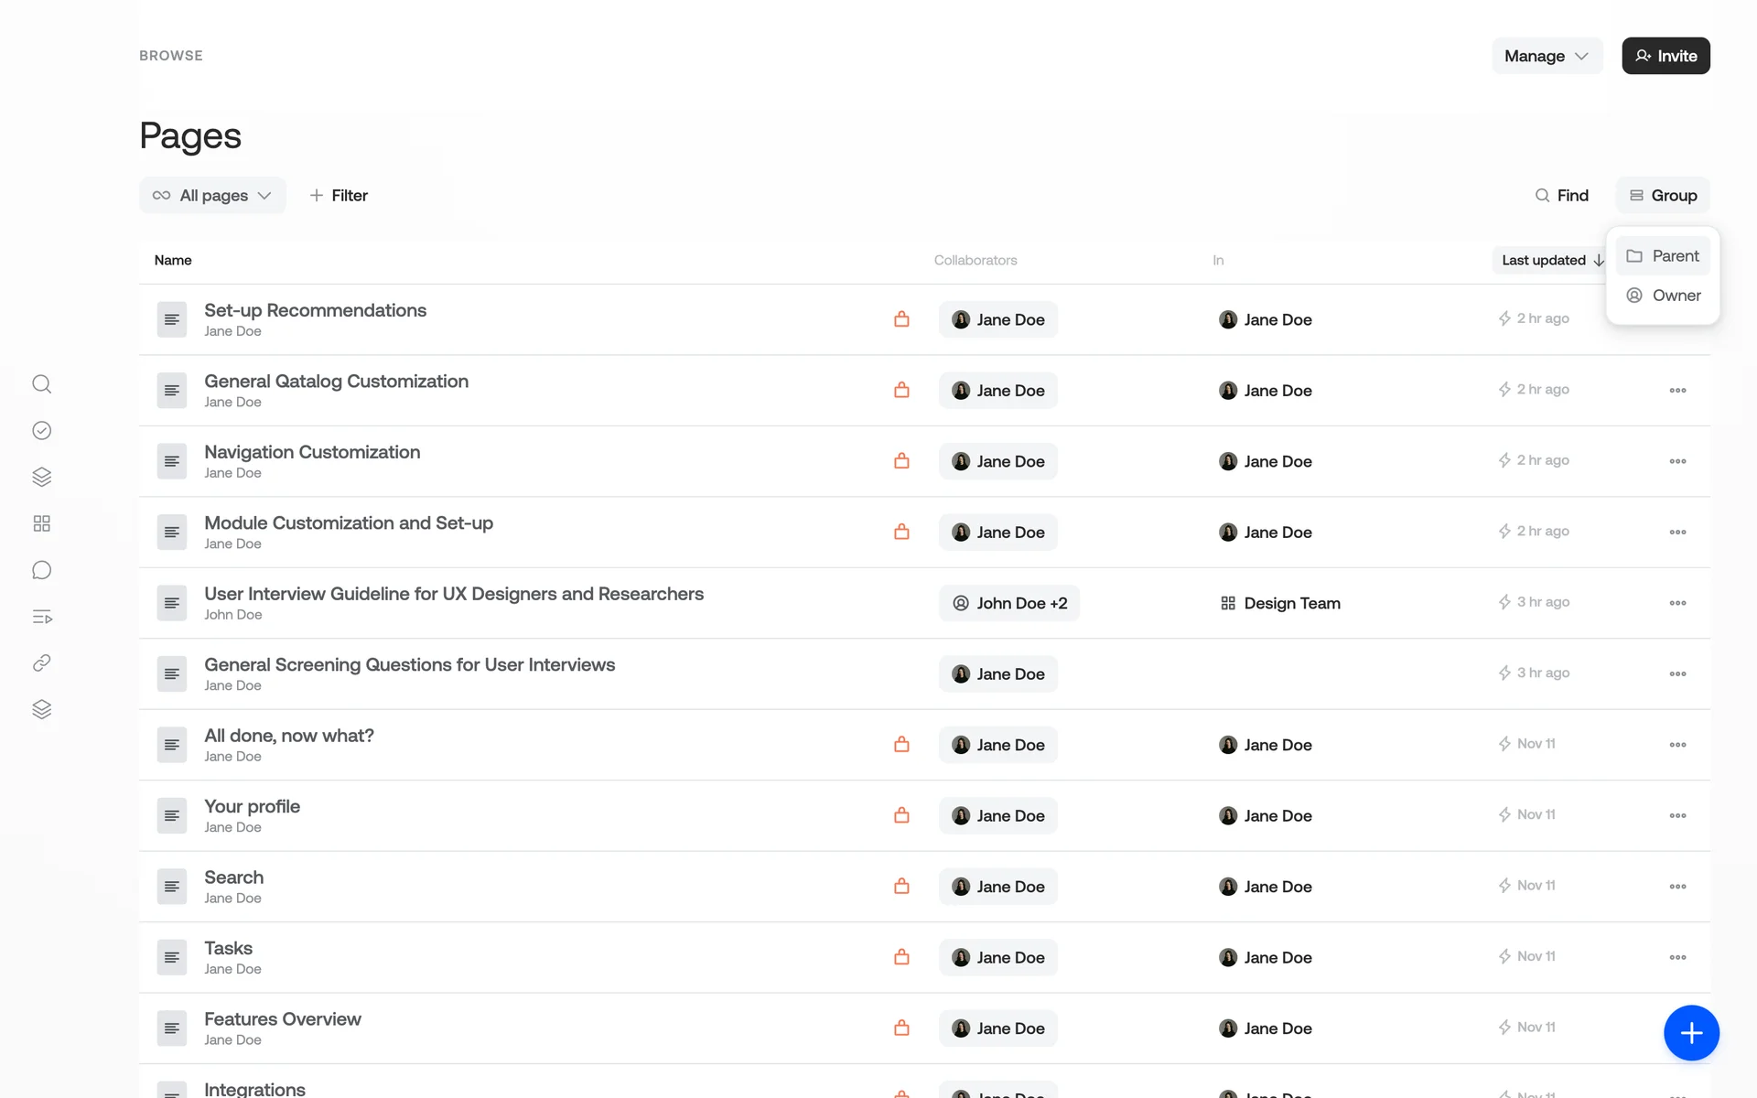Screen dimensions: 1757x1098
Task: Open the four-squares grid icon in sidebar
Action: [x=41, y=523]
